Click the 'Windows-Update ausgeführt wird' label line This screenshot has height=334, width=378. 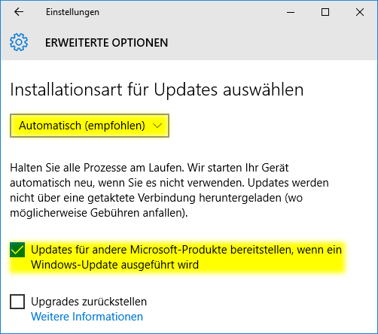[115, 265]
